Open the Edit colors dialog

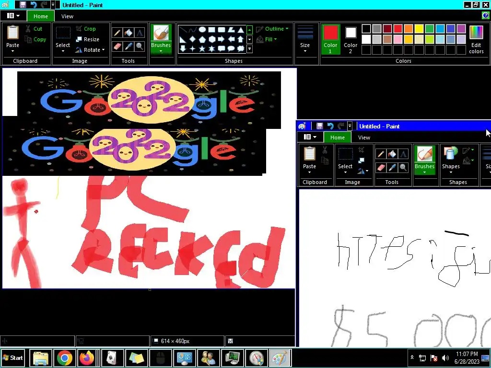tap(476, 39)
